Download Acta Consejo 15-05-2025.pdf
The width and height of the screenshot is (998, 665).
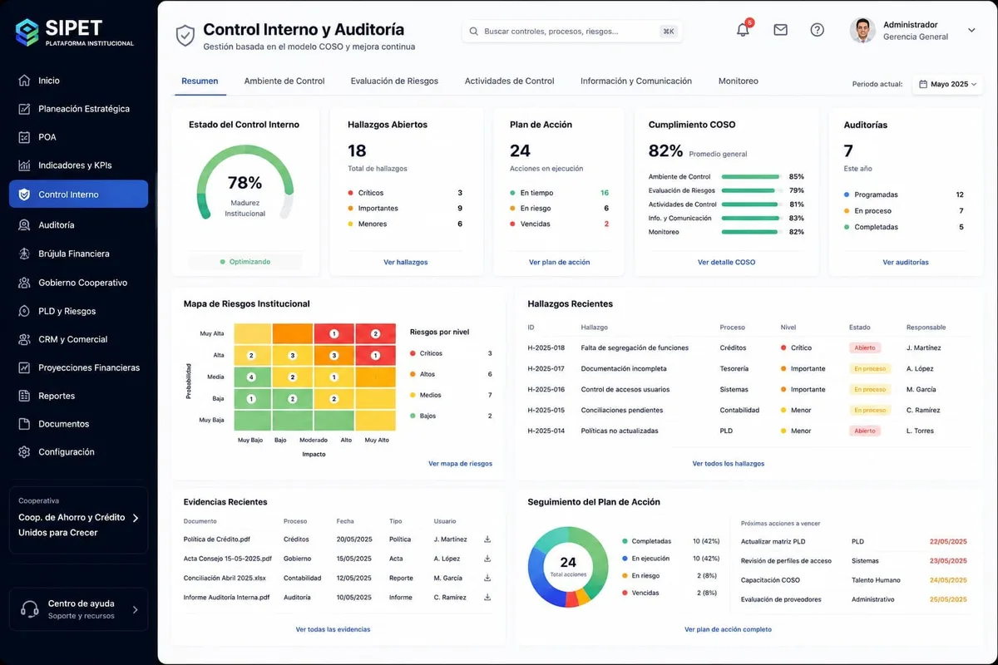pos(487,559)
